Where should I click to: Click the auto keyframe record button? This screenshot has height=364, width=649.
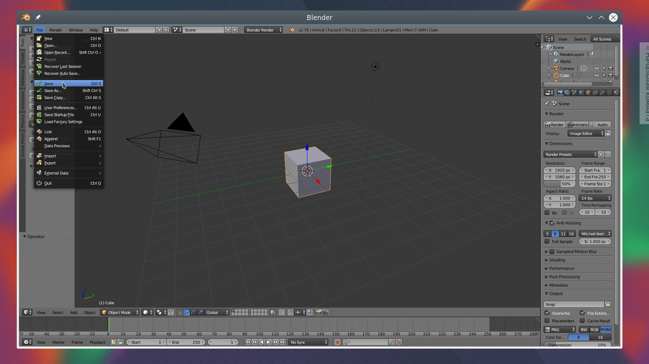click(x=337, y=342)
